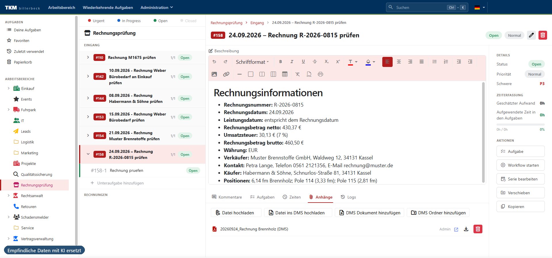Toggle the In Progress status filter
Image resolution: width=552 pixels, height=258 pixels.
click(x=129, y=21)
